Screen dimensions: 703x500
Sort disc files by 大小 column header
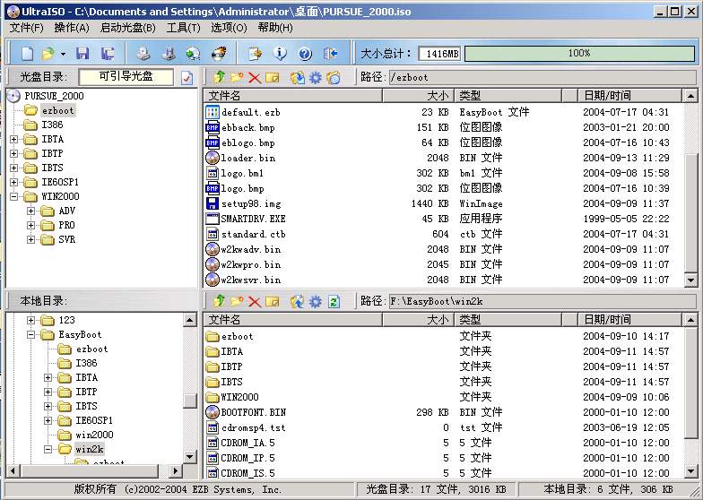[x=418, y=95]
